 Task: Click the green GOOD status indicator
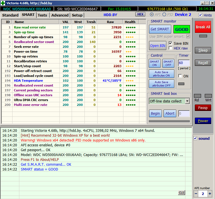(182, 29)
